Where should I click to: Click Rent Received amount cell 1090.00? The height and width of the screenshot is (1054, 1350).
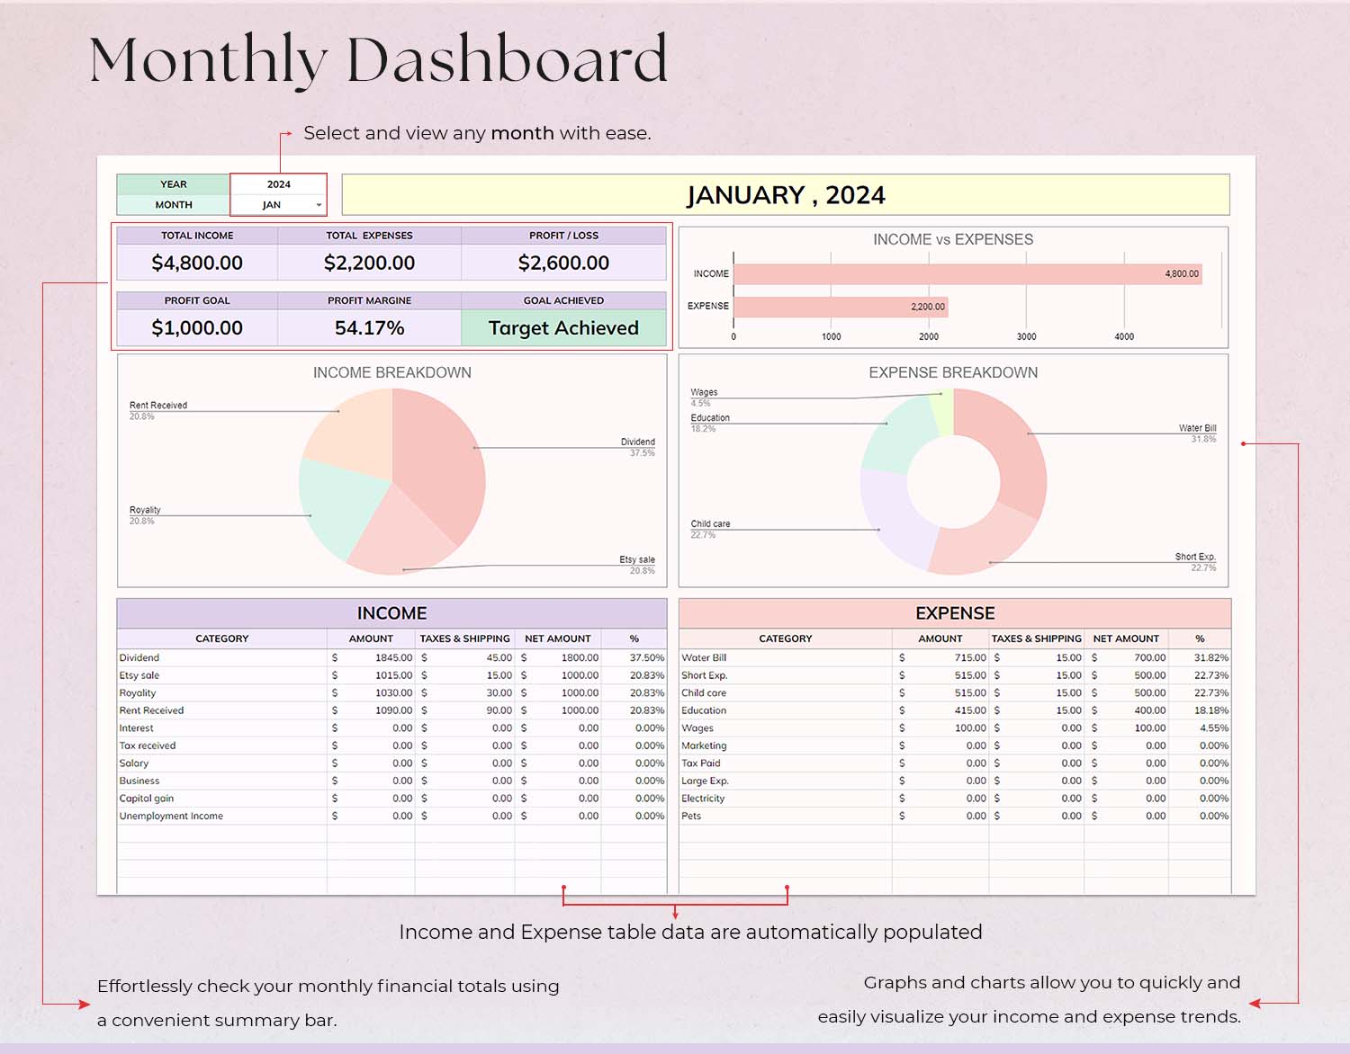tap(371, 710)
